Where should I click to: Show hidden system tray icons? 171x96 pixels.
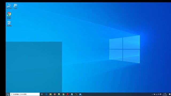(x=152, y=94)
